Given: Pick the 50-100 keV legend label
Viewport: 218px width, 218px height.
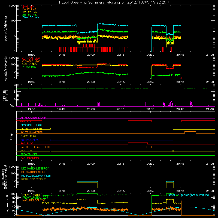Looking at the screenshot, I should 31,17.
